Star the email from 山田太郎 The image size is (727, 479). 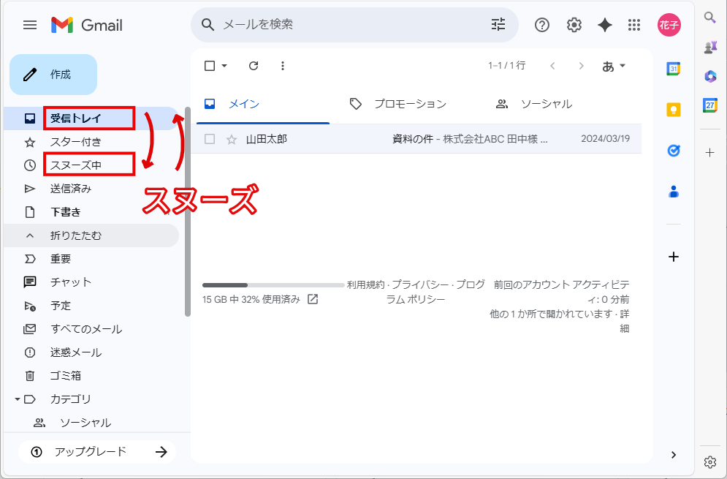point(231,138)
